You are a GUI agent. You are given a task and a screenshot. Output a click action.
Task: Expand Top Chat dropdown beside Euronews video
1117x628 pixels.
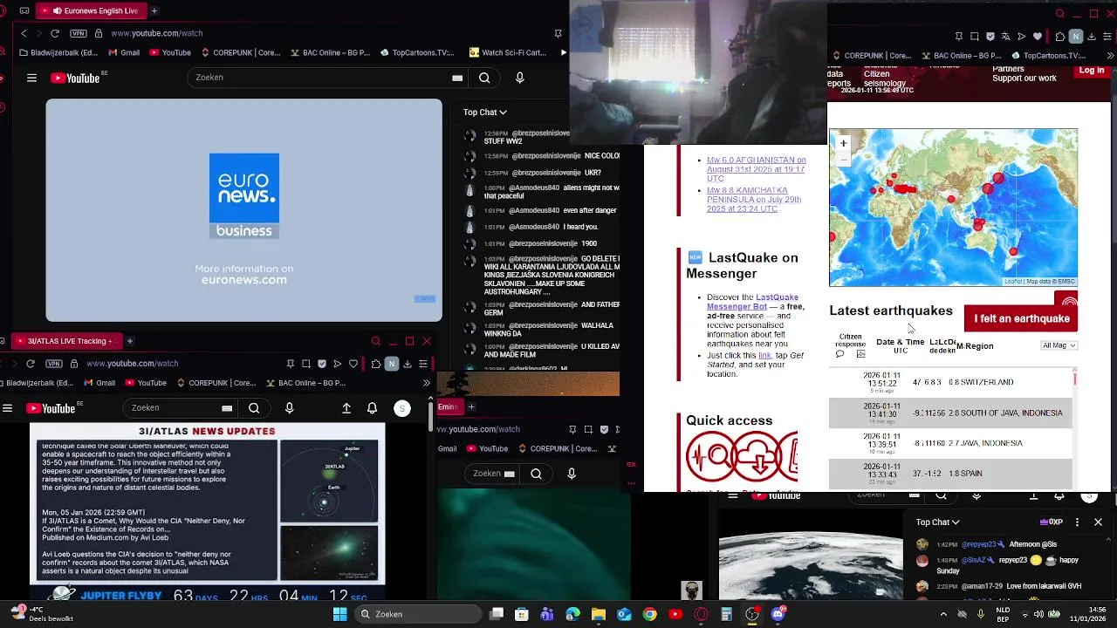pyautogui.click(x=484, y=112)
